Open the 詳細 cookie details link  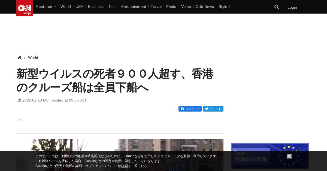[125, 166]
